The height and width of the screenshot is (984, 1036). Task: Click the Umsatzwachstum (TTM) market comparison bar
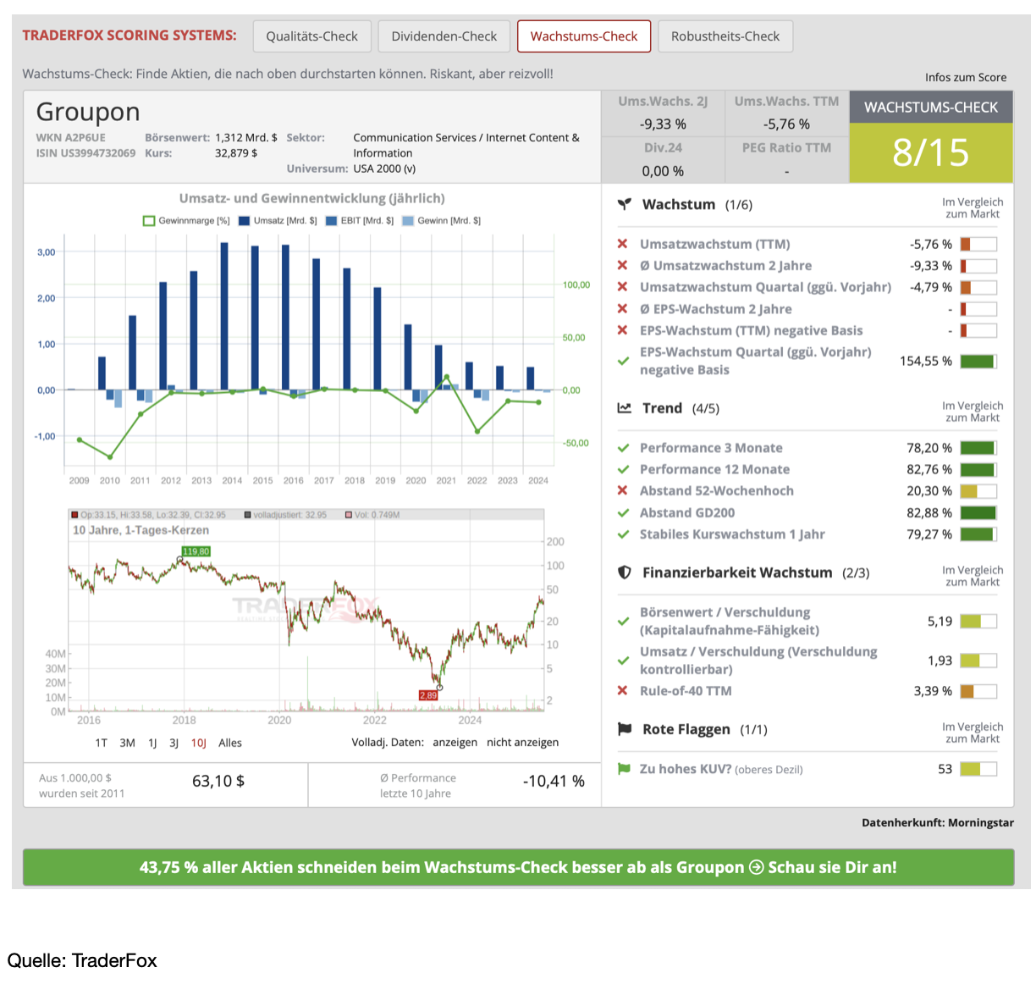pos(978,244)
